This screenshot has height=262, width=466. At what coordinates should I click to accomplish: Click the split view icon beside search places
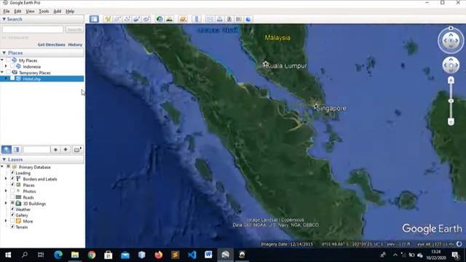[17, 149]
